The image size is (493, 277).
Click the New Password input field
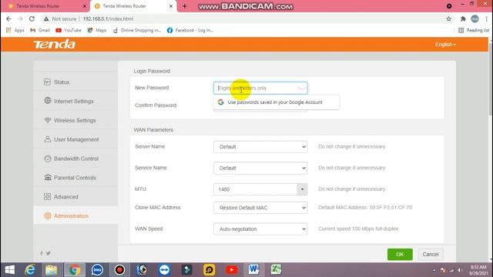260,88
